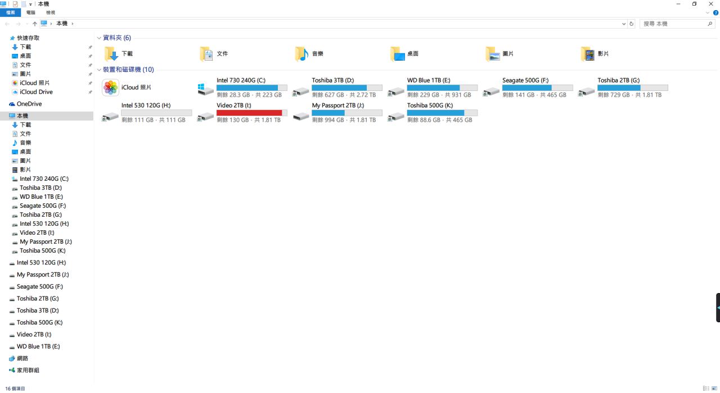Open the address bar history dropdown
The height and width of the screenshot is (393, 720).
click(x=624, y=24)
